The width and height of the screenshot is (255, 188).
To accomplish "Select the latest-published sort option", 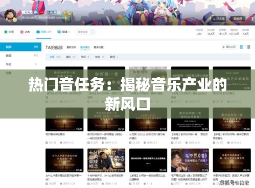I will pyautogui.click(x=72, y=47).
